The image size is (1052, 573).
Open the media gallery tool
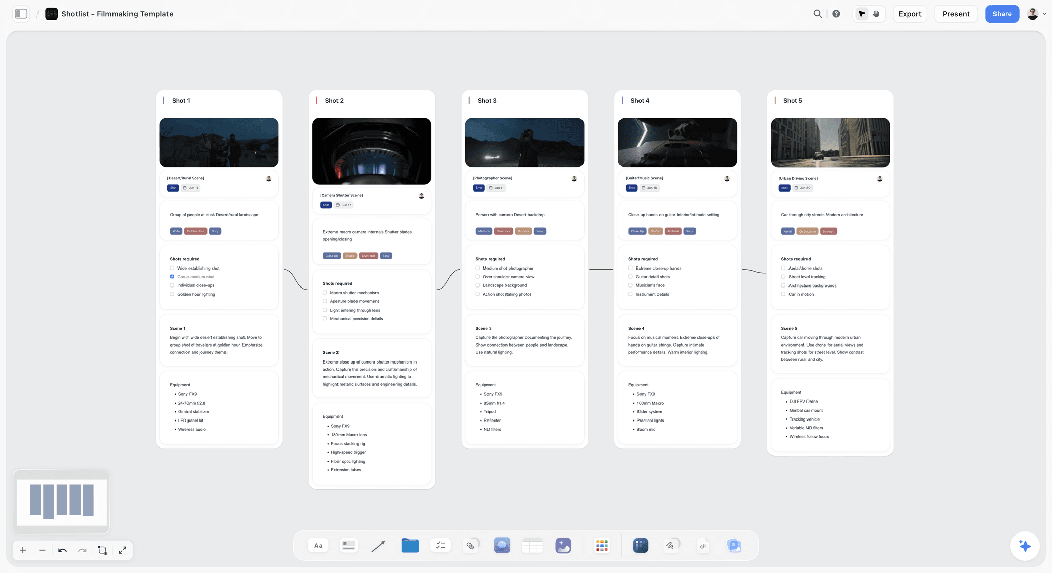pyautogui.click(x=734, y=545)
